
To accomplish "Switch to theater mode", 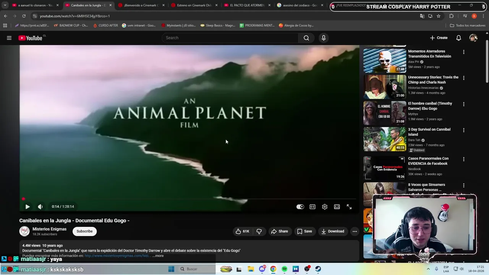I will click(337, 207).
